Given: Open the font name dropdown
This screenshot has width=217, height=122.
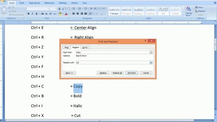Looking at the screenshot, I should coord(48,9).
